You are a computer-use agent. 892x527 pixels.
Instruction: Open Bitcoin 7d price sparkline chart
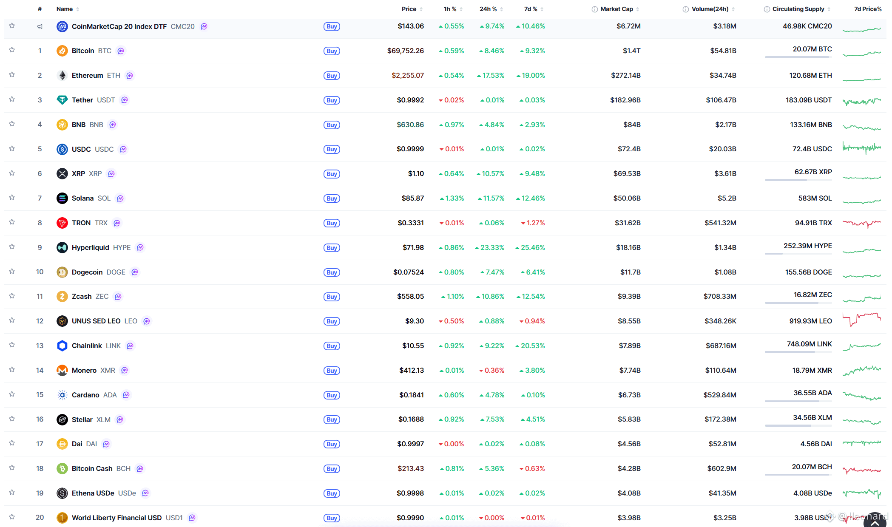(862, 54)
